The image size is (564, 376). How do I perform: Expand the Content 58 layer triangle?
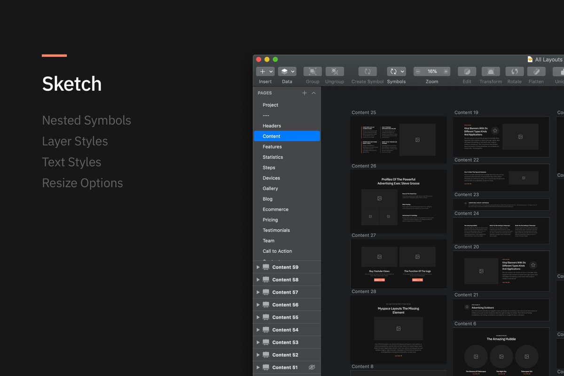point(258,280)
